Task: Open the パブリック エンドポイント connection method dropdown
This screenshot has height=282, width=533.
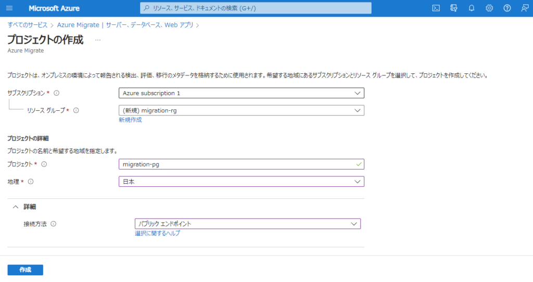Action: [247, 224]
